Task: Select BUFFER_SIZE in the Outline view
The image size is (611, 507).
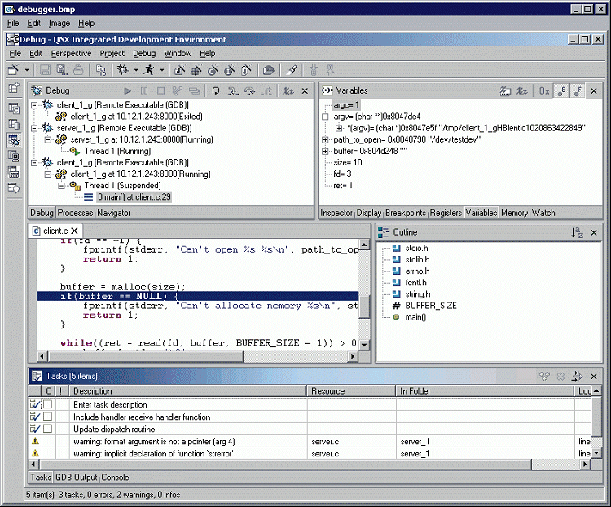Action: (x=431, y=306)
